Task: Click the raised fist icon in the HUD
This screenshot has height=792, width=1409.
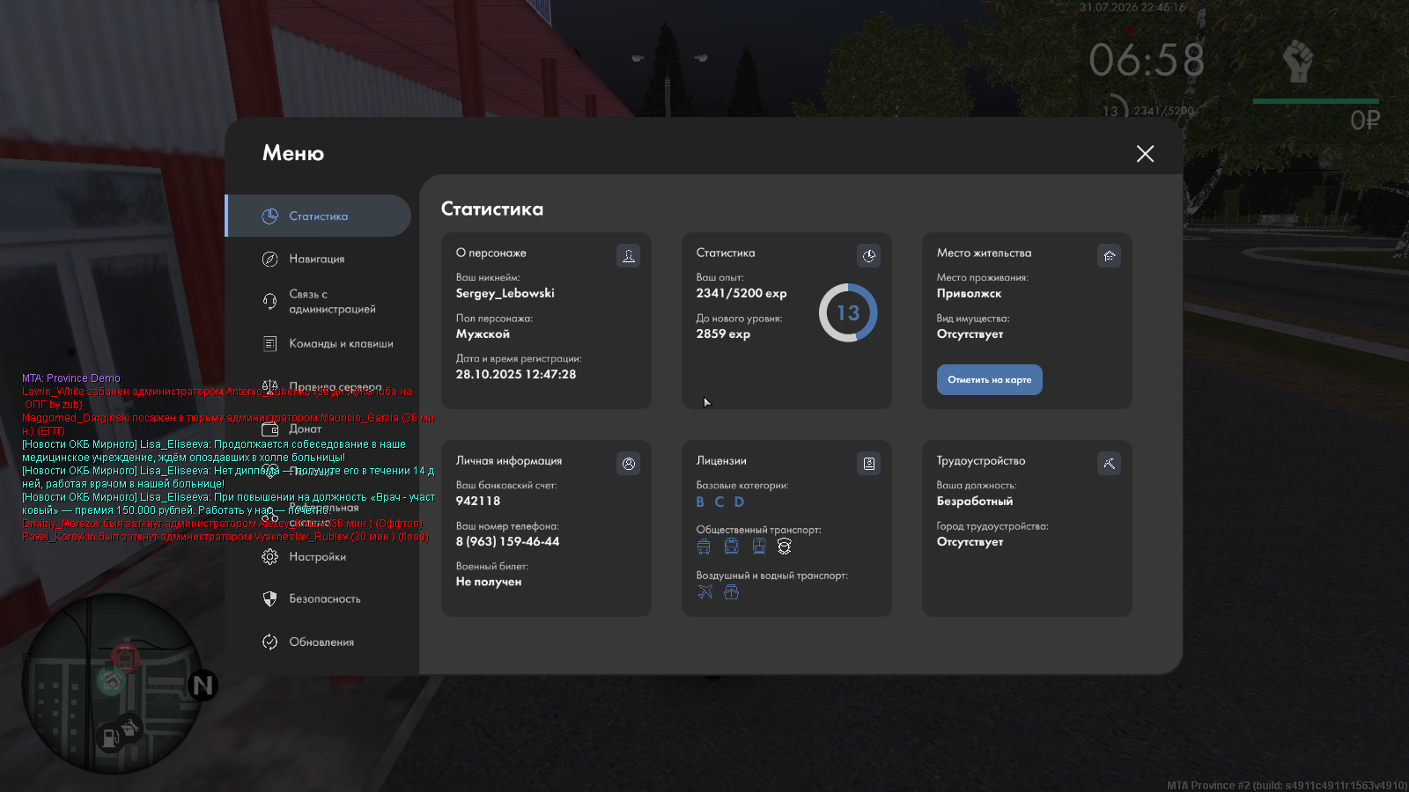Action: pyautogui.click(x=1297, y=62)
